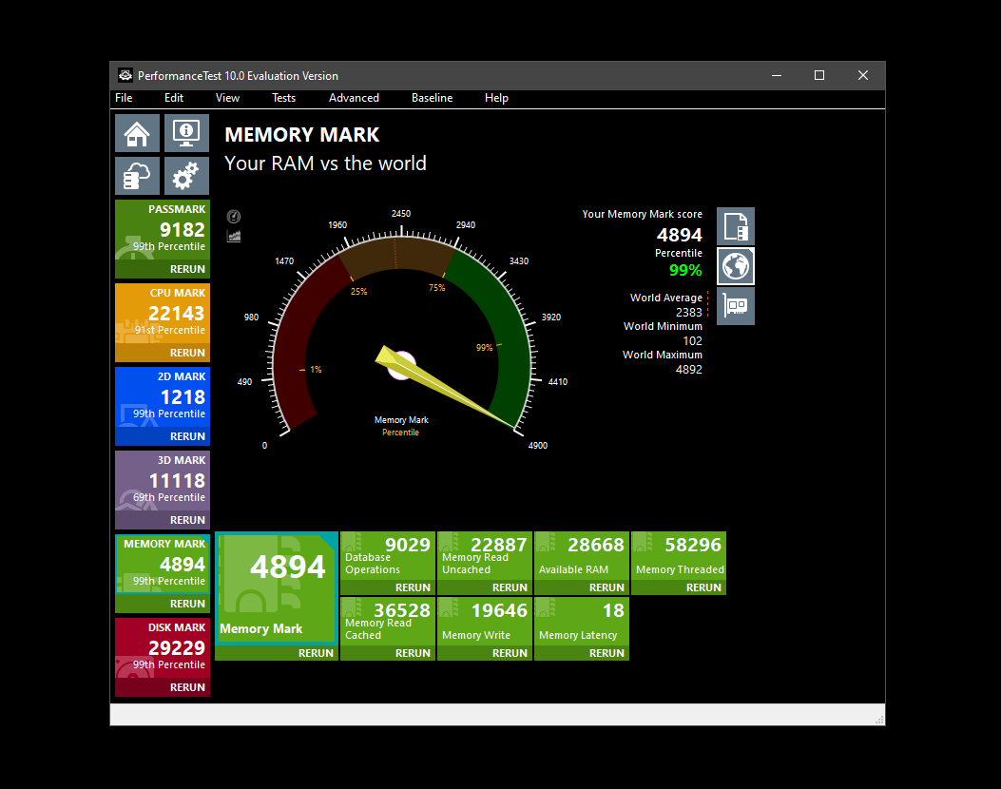Click the orange Percentile gauge legend
Screen dimensions: 1001x789
pos(400,433)
